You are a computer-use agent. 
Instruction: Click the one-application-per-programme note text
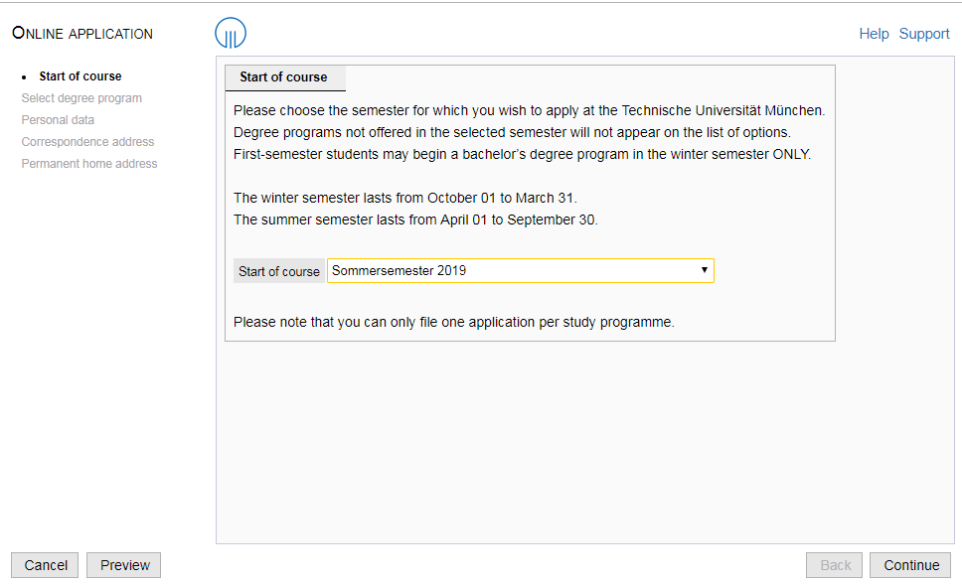coord(454,322)
